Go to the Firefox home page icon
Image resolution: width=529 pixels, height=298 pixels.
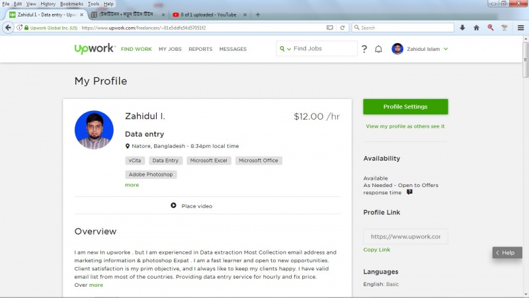pyautogui.click(x=476, y=28)
